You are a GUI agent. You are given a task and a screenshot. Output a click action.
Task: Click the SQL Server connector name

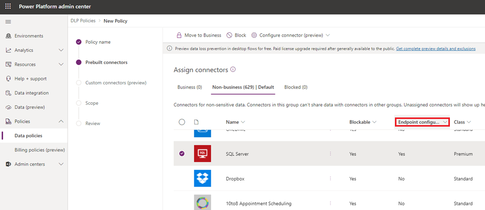click(x=237, y=154)
